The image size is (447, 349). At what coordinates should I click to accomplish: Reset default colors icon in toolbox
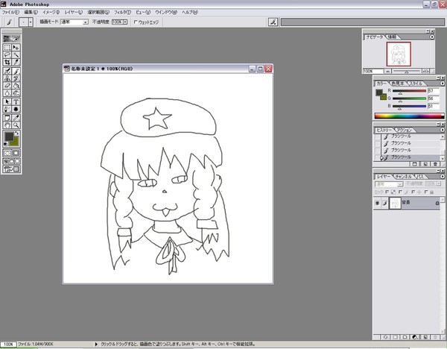(5, 145)
